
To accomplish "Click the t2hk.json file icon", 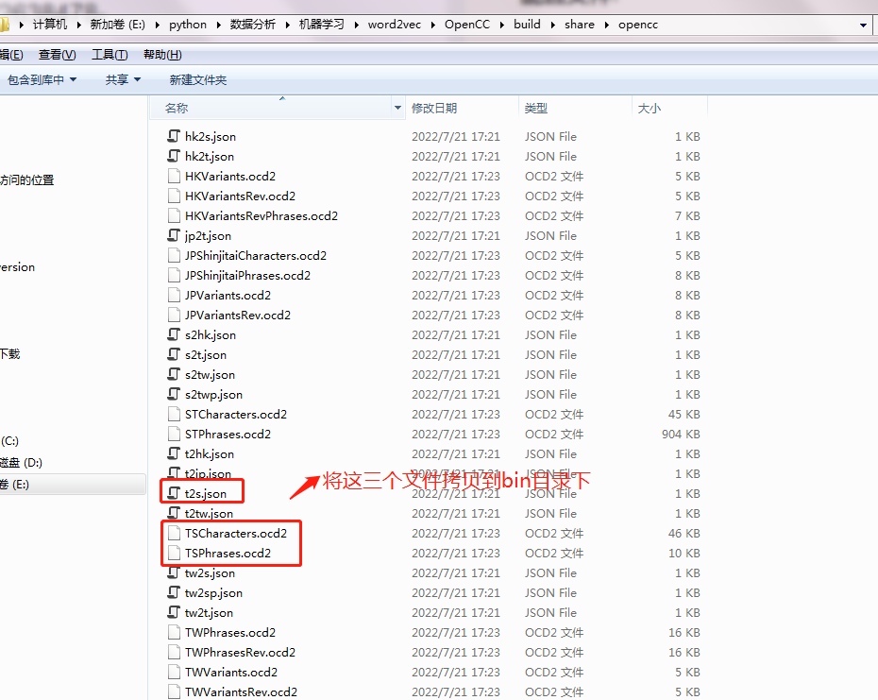I will 174,454.
